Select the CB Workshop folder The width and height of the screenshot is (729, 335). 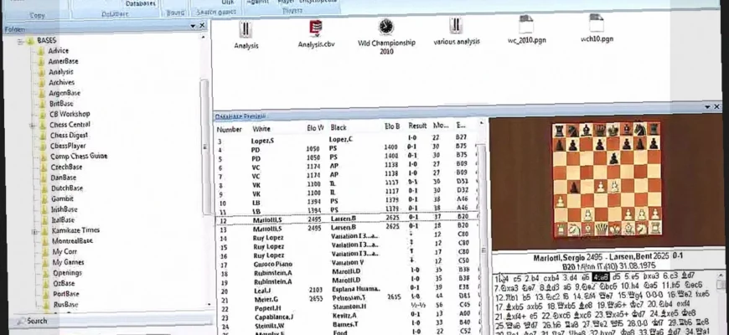[x=69, y=114]
